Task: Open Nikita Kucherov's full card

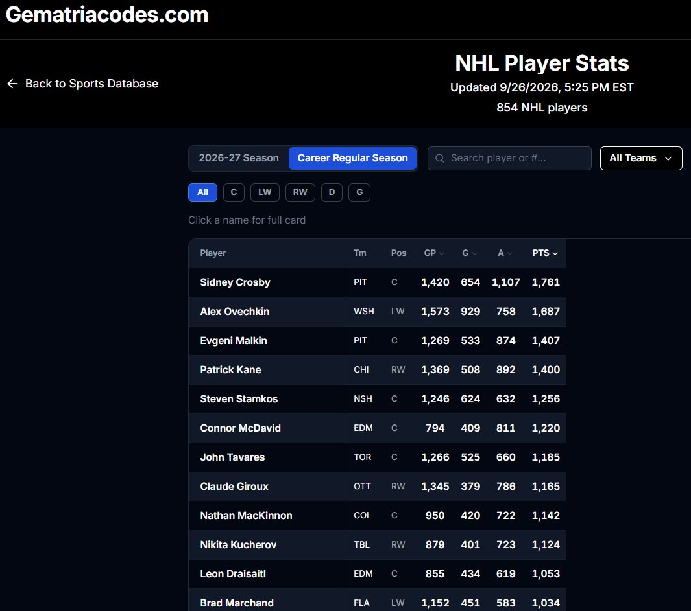Action: [238, 544]
